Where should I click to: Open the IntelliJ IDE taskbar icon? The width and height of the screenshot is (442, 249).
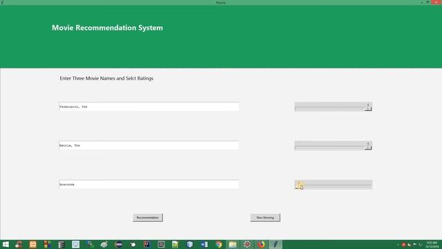coord(147,244)
